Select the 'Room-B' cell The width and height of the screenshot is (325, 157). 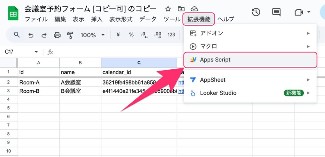39,91
